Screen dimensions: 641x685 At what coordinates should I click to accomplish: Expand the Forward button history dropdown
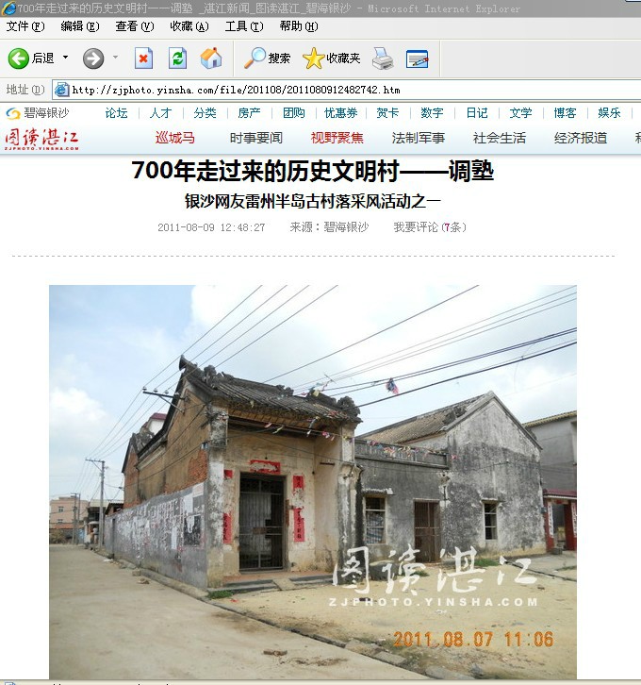116,58
